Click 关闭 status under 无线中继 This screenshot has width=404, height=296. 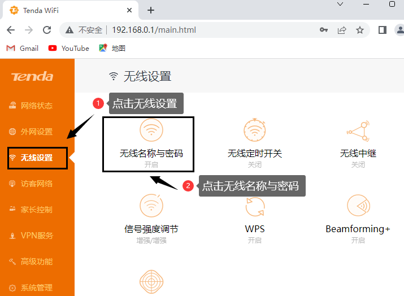point(358,164)
